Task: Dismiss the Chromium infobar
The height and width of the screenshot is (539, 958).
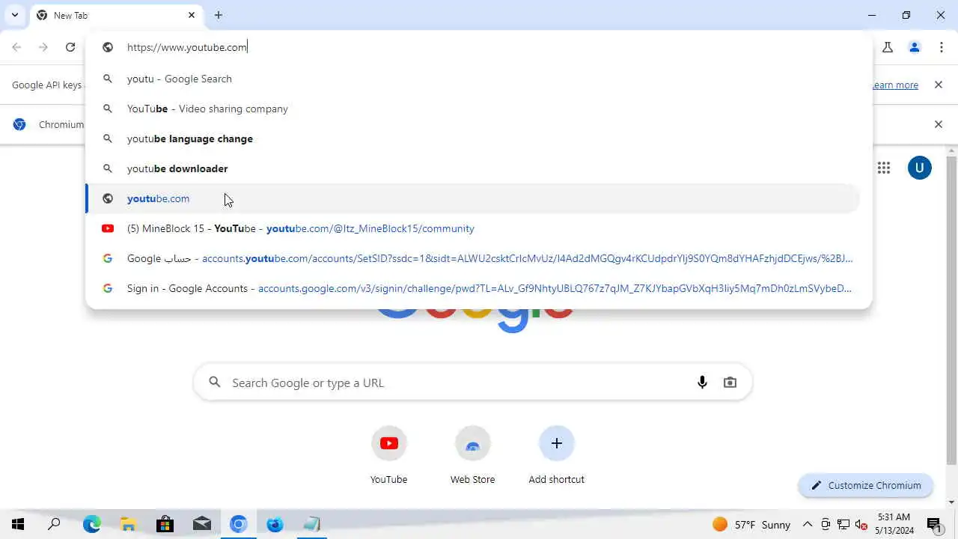Action: click(x=938, y=124)
